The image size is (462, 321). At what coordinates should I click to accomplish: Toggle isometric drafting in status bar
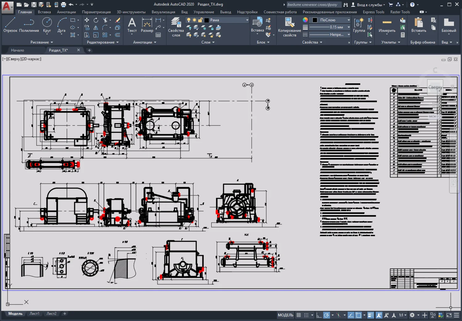pyautogui.click(x=339, y=315)
